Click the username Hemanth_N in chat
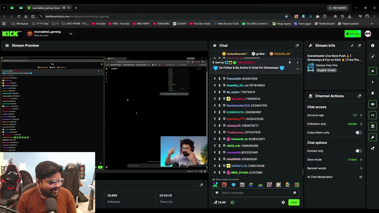The width and height of the screenshot is (379, 213). (239, 139)
